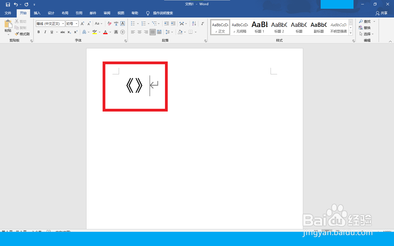Image resolution: width=394 pixels, height=246 pixels.
Task: Open the font name combo box 等线
Action: coord(50,24)
